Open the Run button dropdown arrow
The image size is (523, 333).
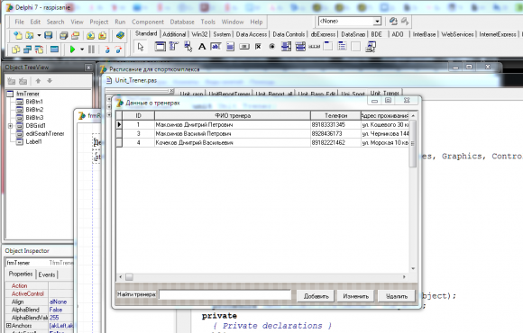[82, 49]
